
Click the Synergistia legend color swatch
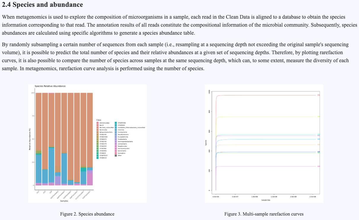click(x=115, y=153)
